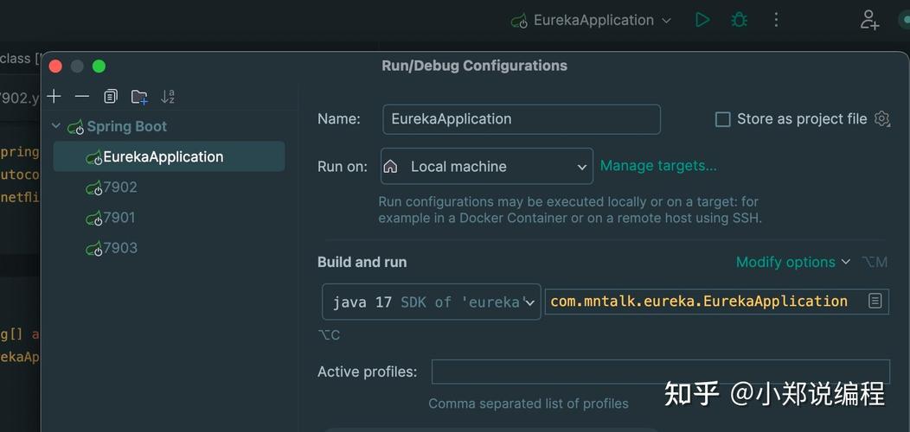Sort configurations alphabetically

(168, 96)
